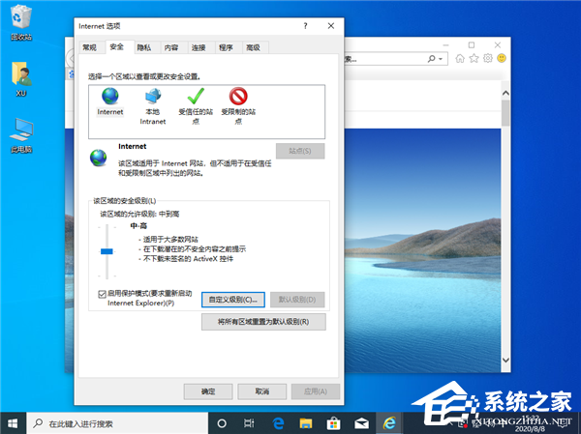Open the IE address bar search dropdown arrow
The width and height of the screenshot is (581, 434).
[x=441, y=59]
